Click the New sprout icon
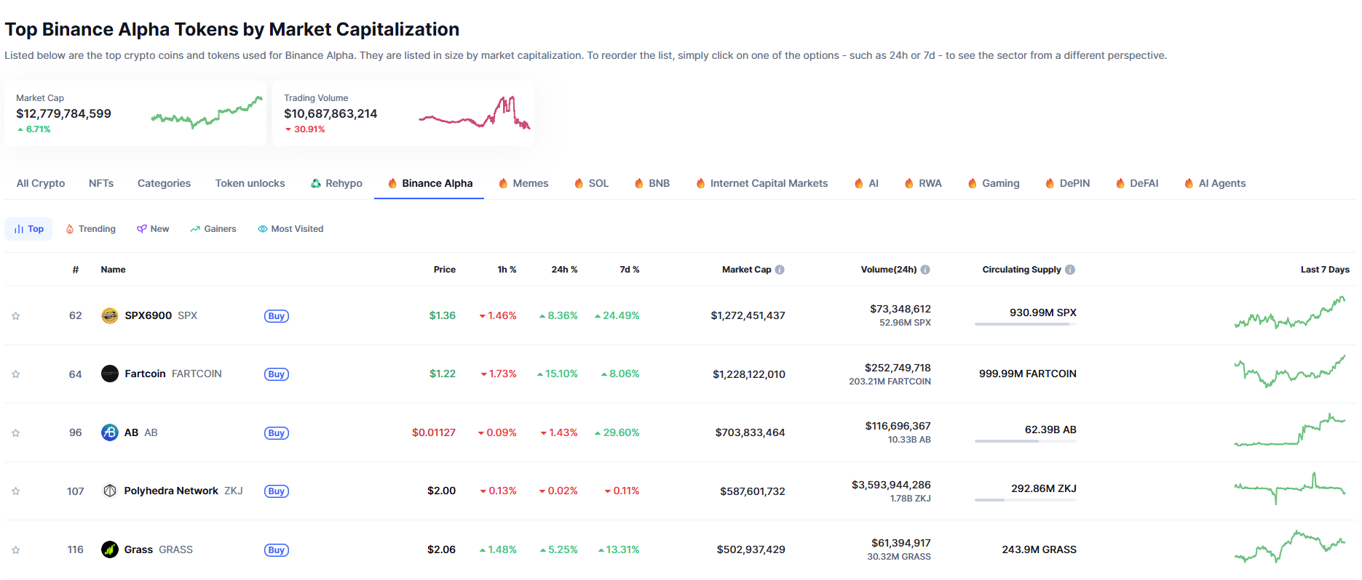The image size is (1362, 580). click(x=142, y=229)
